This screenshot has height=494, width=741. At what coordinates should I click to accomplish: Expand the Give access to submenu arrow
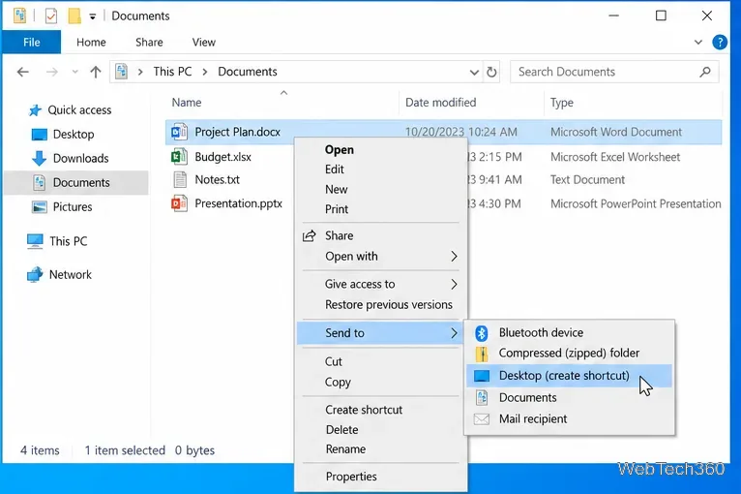454,285
